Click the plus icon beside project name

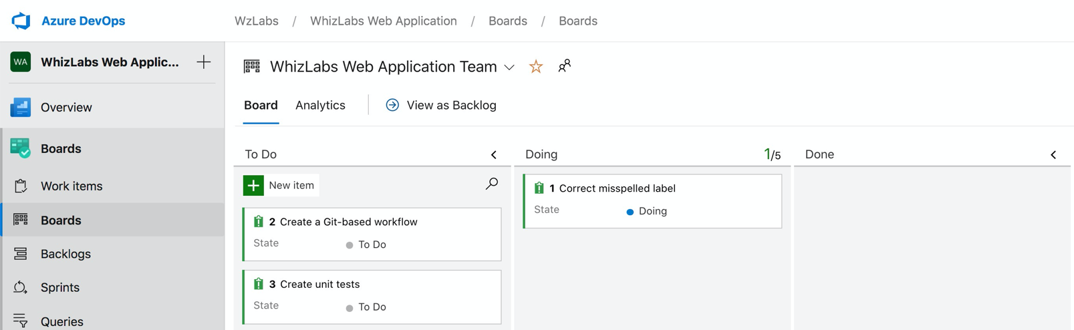tap(204, 62)
